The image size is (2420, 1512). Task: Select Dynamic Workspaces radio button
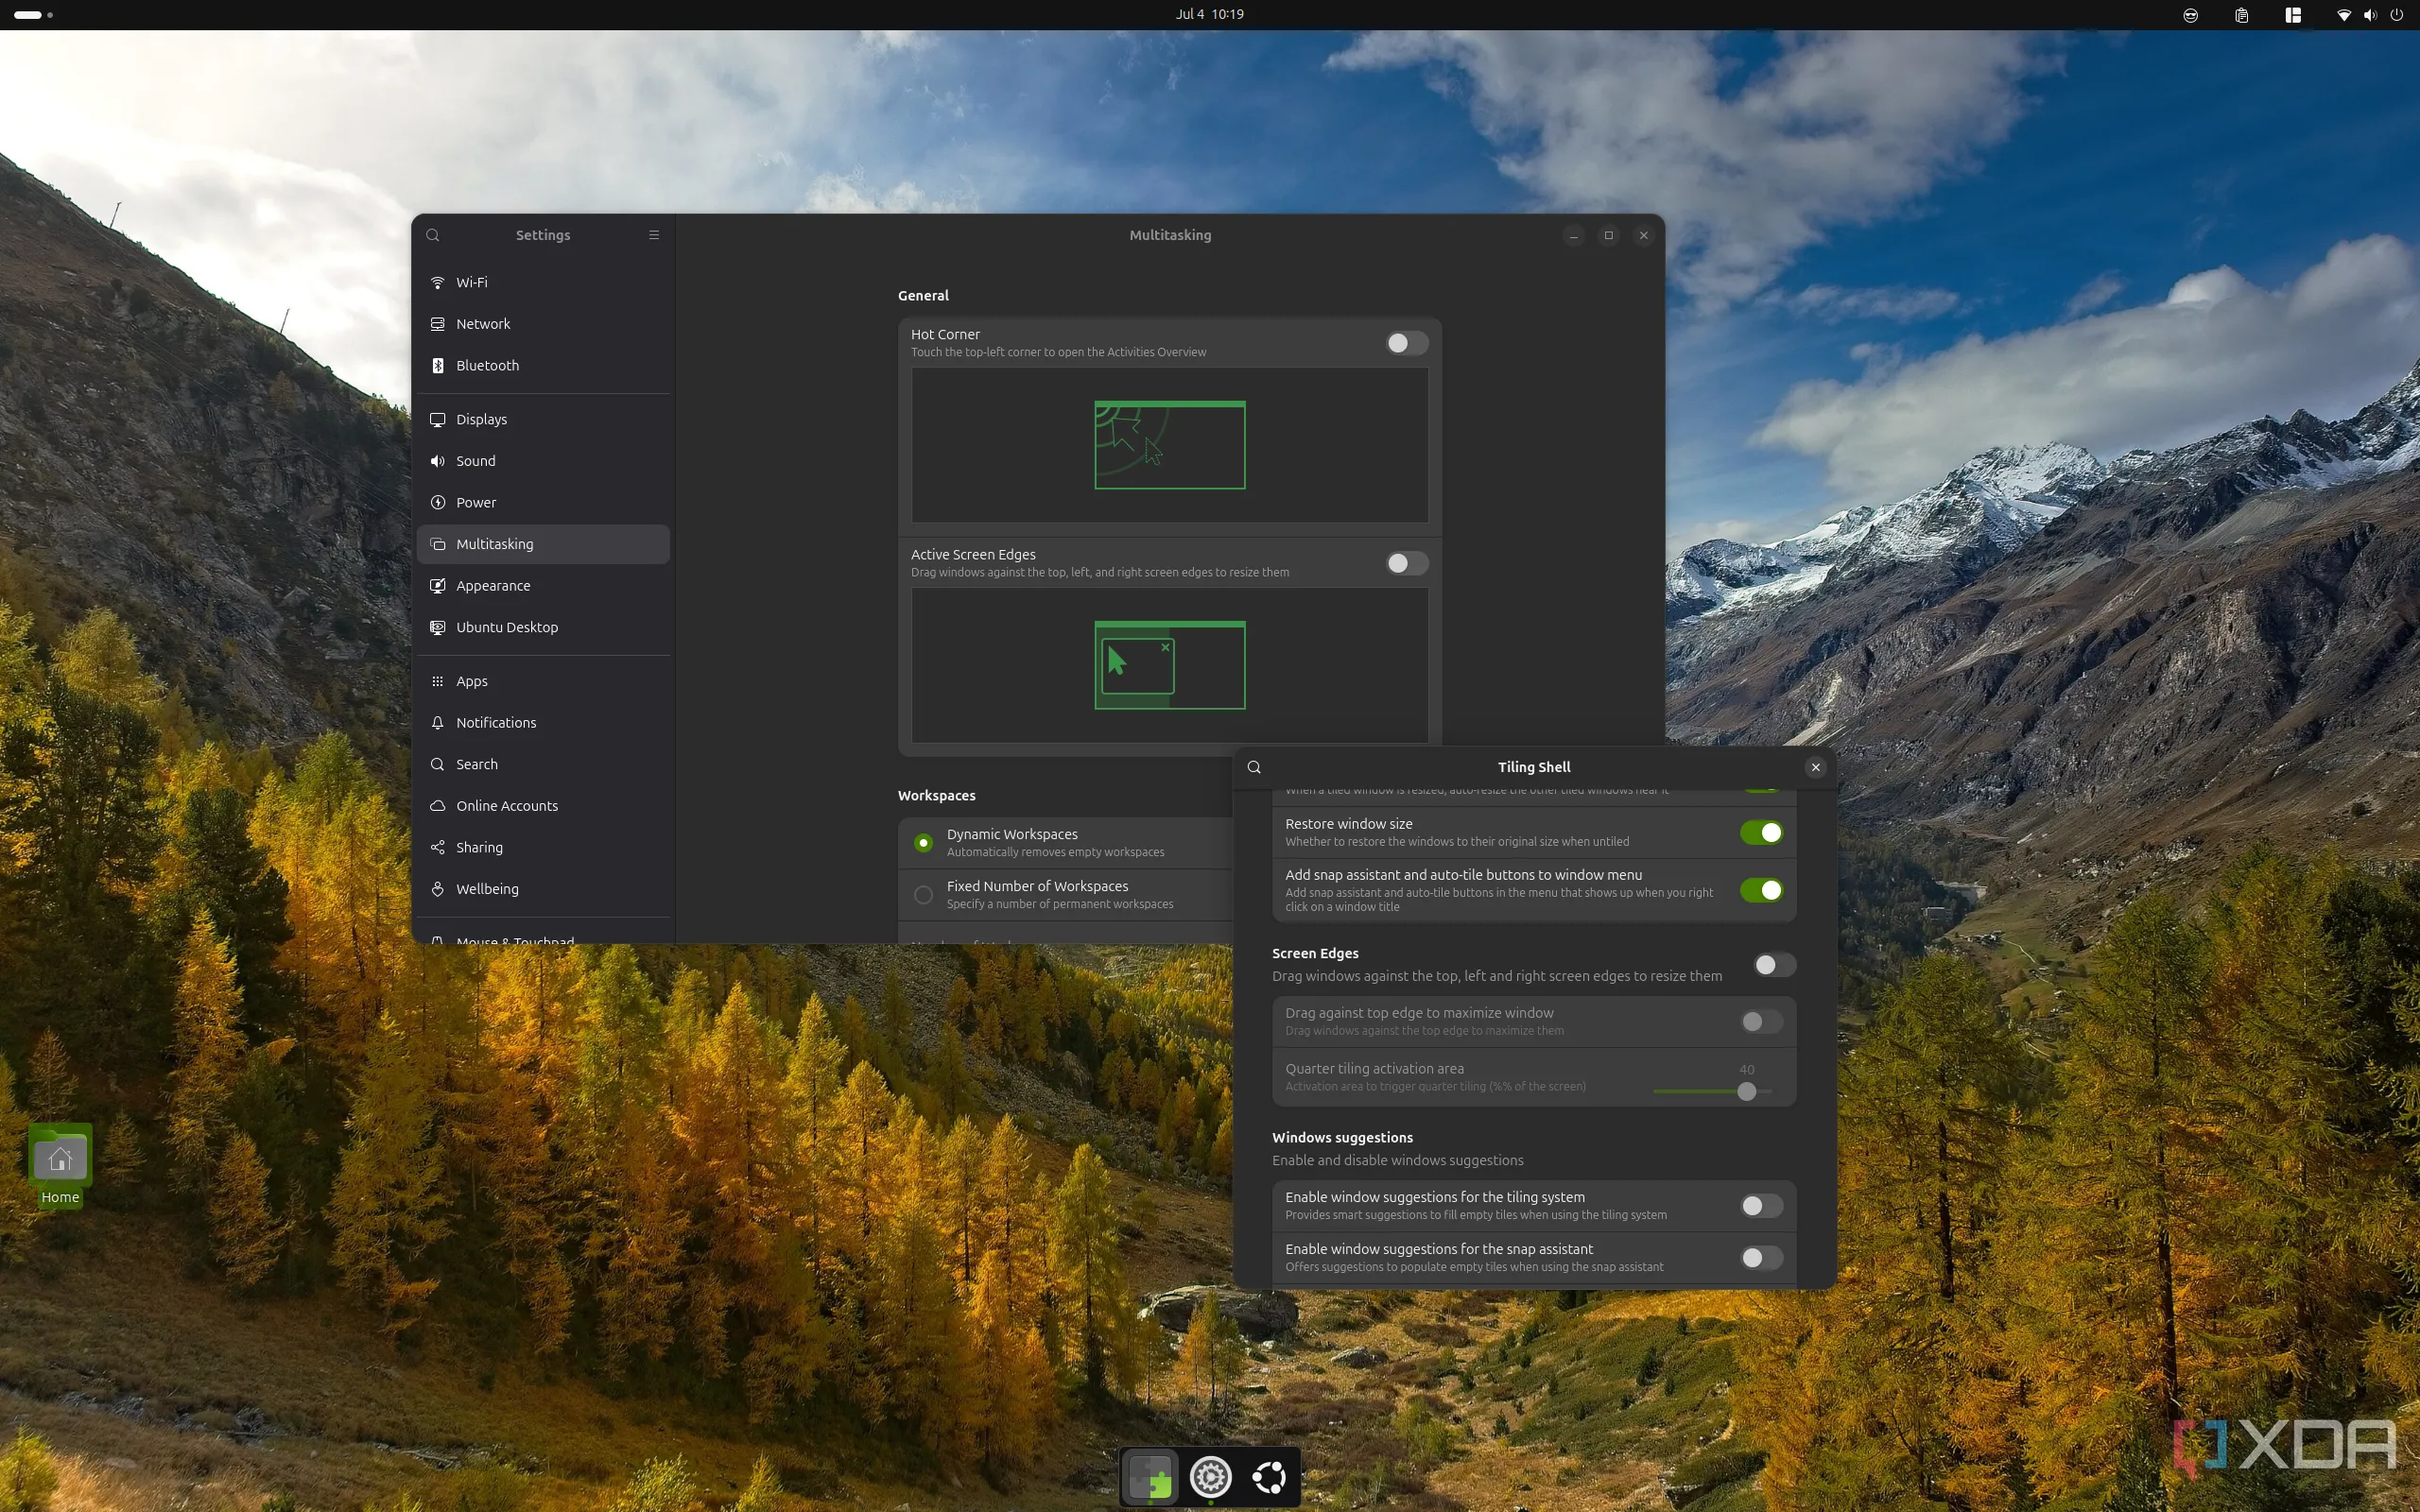click(923, 843)
